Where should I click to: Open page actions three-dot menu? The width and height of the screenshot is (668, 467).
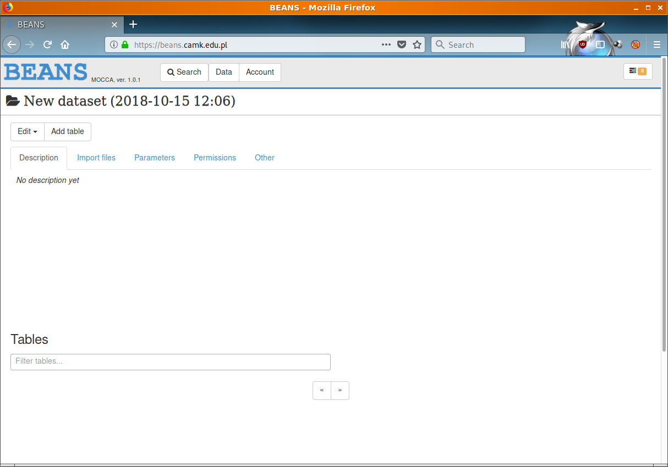[x=386, y=45]
